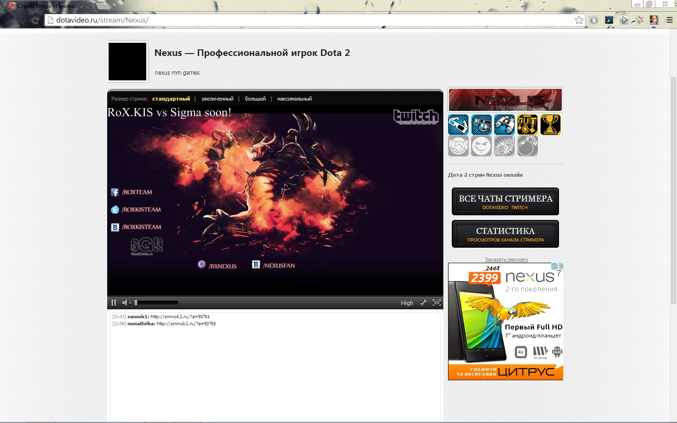Open a new browser tab
This screenshot has height=423, width=677.
click(x=103, y=6)
